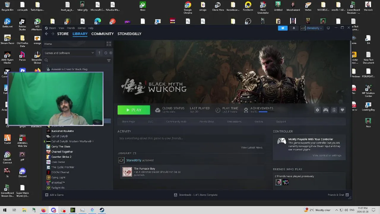
Task: Switch to the STORE tab
Action: coord(63,34)
